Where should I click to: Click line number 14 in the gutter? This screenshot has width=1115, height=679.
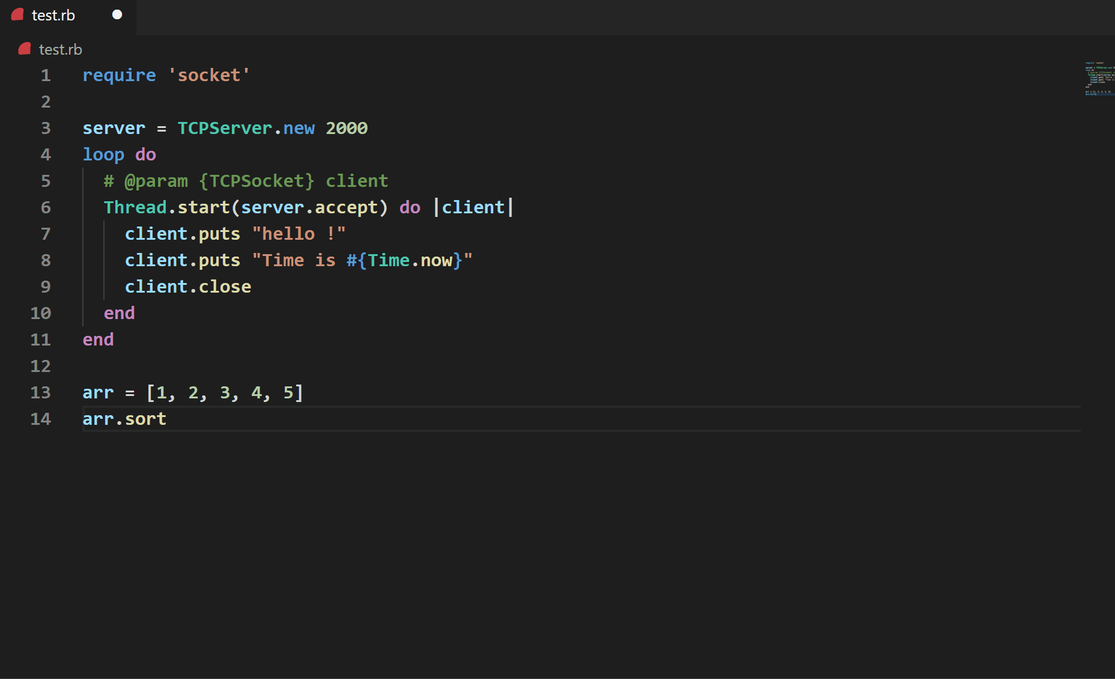pyautogui.click(x=41, y=419)
